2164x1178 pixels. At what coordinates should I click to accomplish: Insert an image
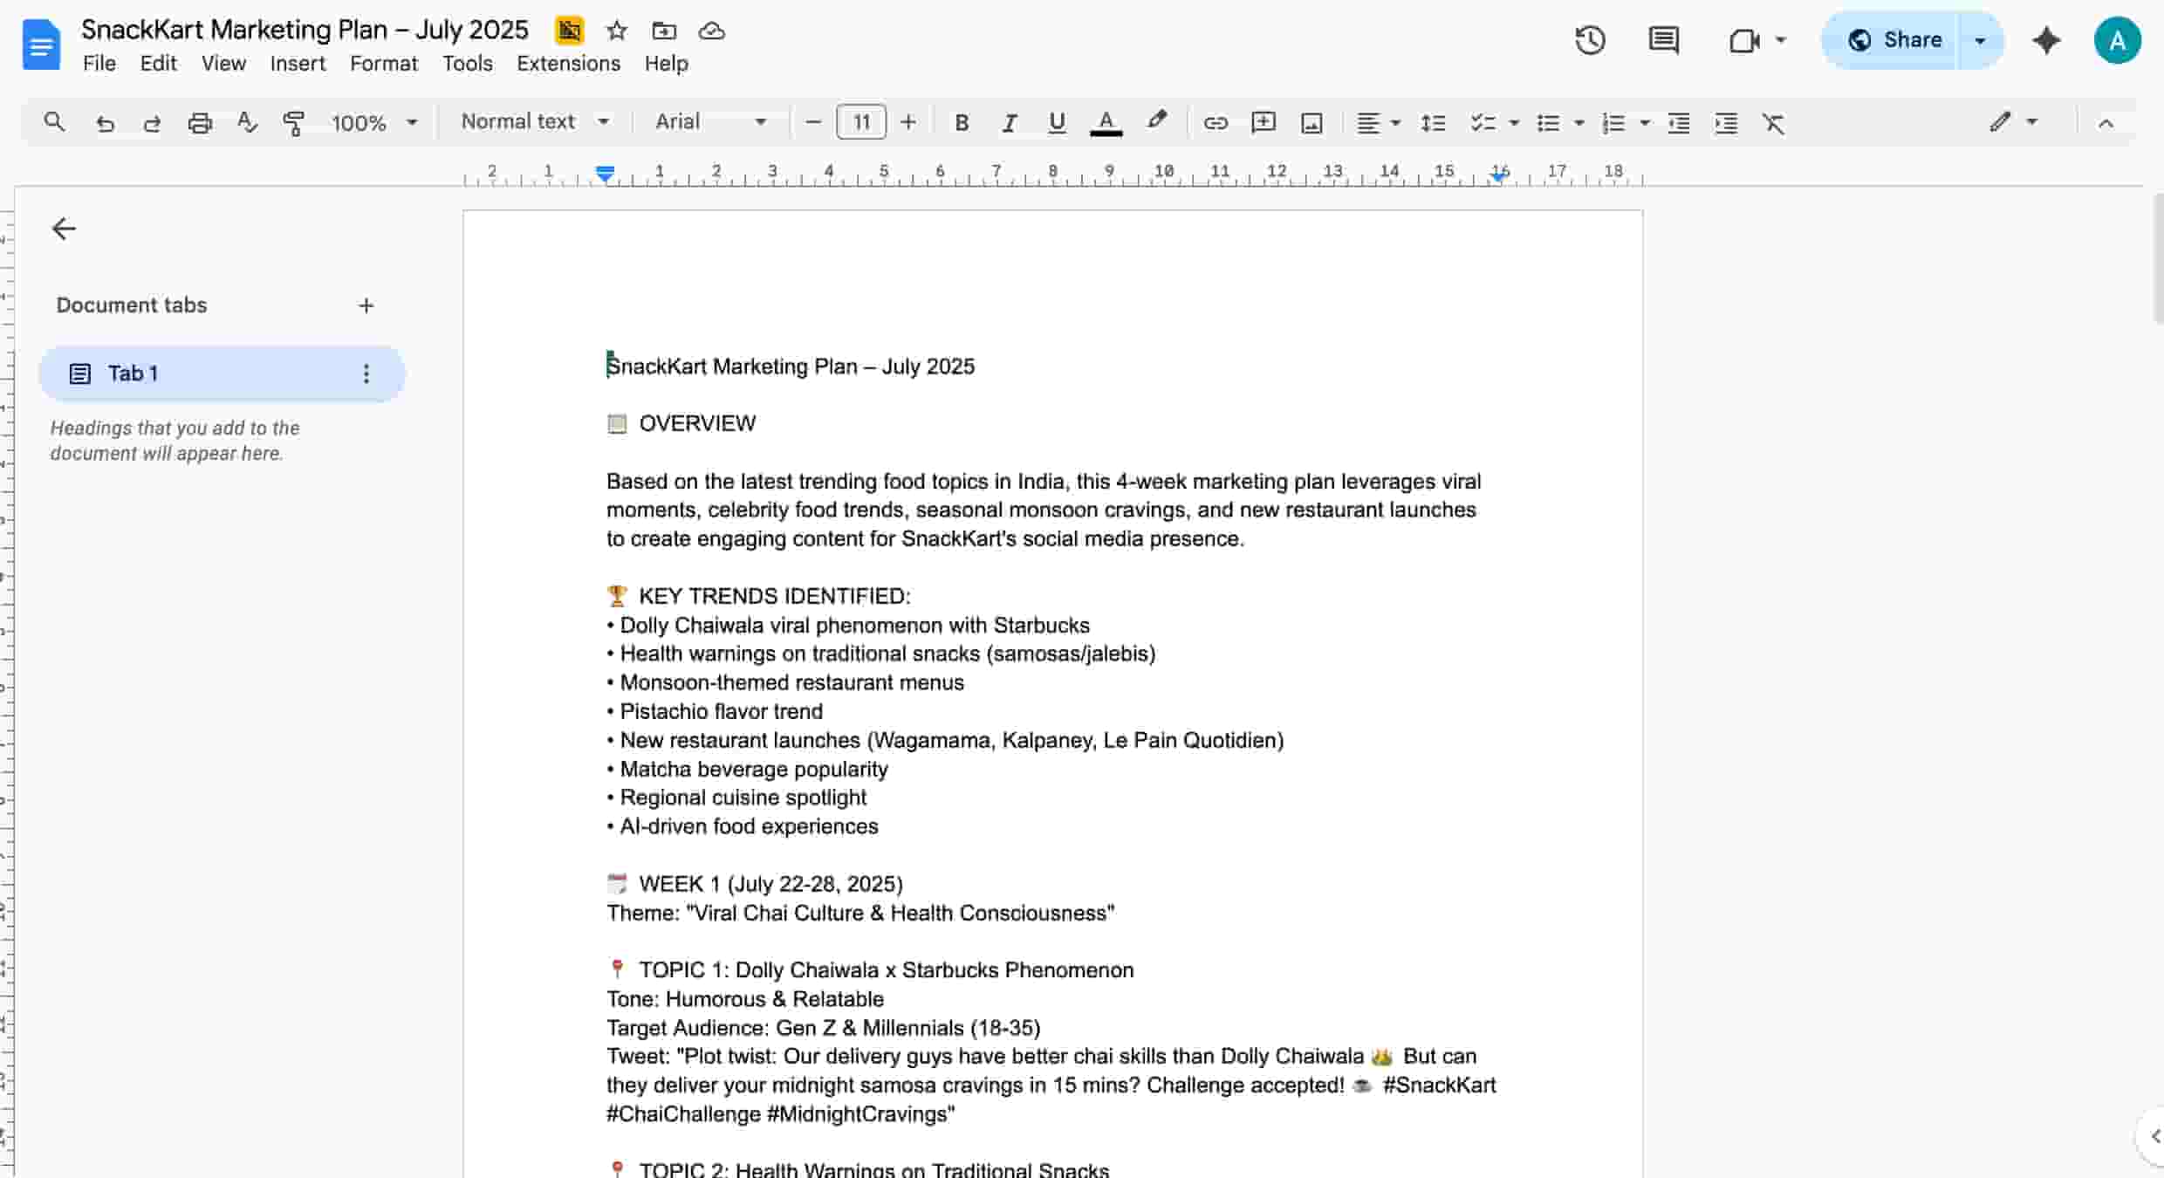click(1311, 123)
